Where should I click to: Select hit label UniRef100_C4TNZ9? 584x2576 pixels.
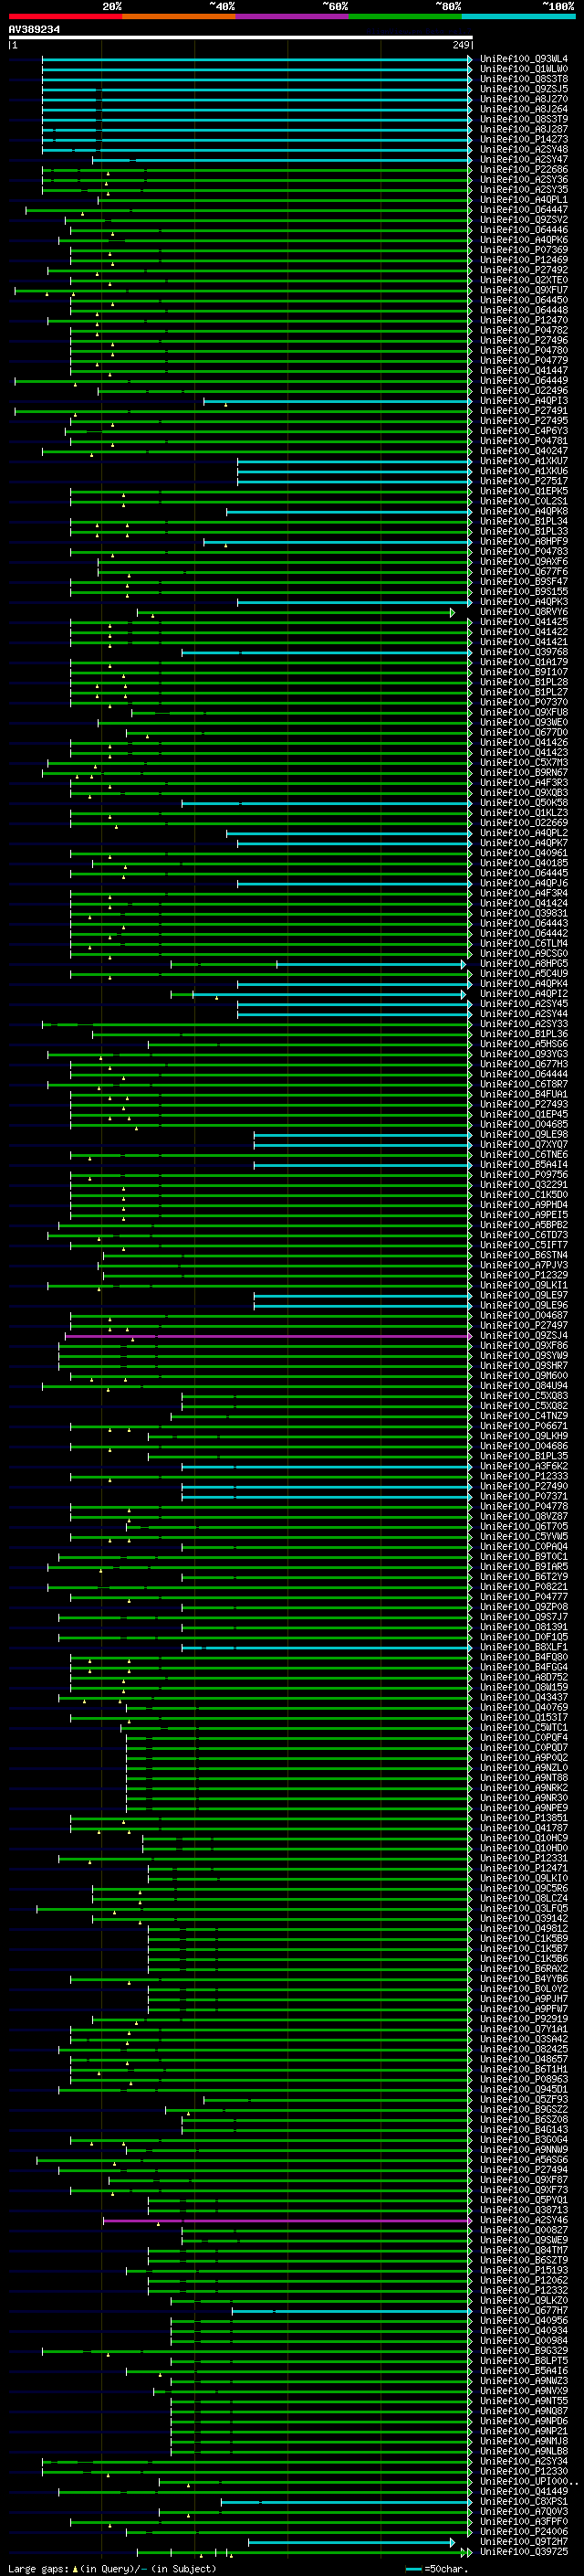click(x=524, y=1416)
